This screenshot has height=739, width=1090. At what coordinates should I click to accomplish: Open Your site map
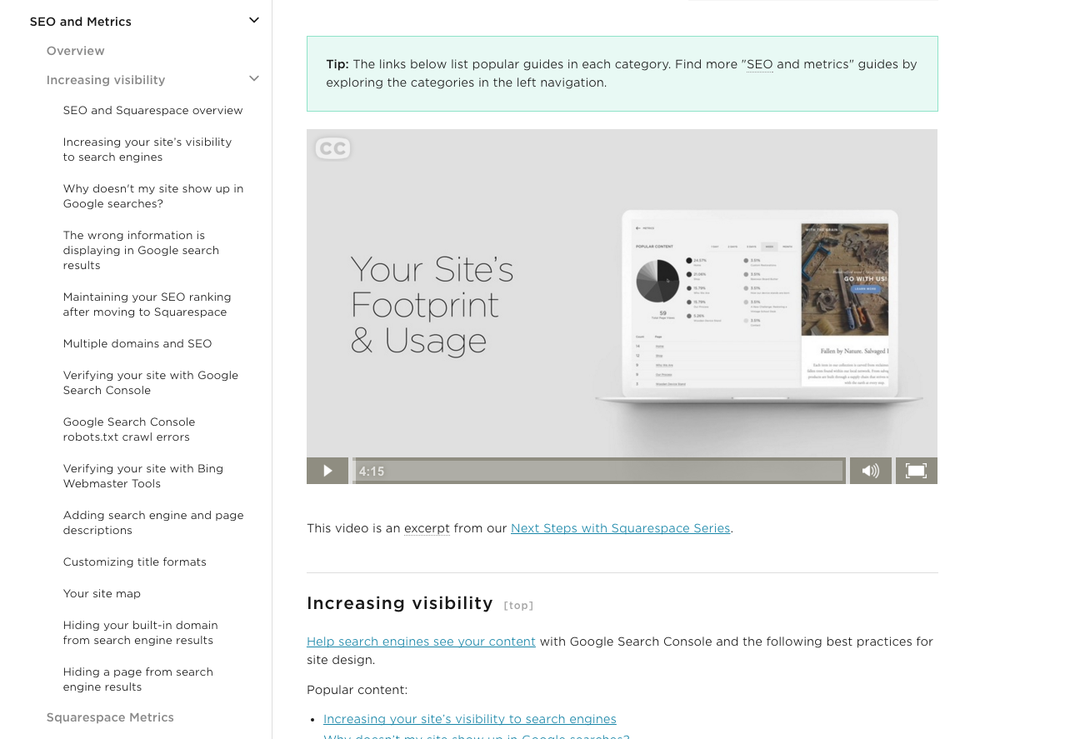pyautogui.click(x=102, y=593)
